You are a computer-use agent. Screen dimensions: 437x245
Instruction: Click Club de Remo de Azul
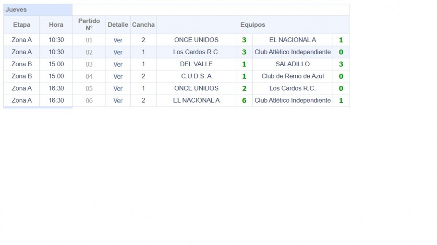point(292,76)
